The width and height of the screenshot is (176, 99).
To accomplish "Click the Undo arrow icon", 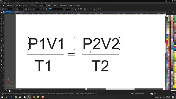I will click(23, 5).
